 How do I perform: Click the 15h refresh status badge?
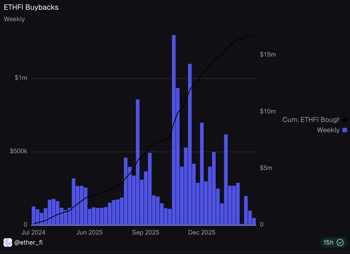coord(334,243)
